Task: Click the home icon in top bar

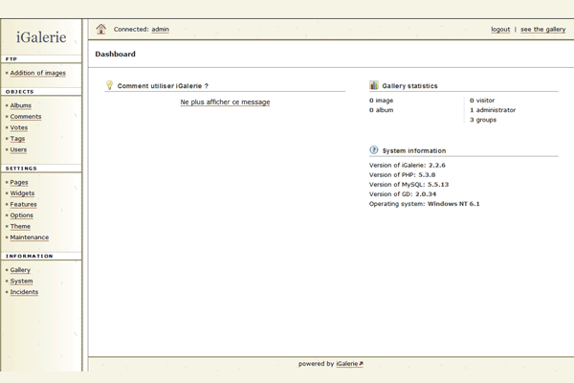Action: (101, 29)
